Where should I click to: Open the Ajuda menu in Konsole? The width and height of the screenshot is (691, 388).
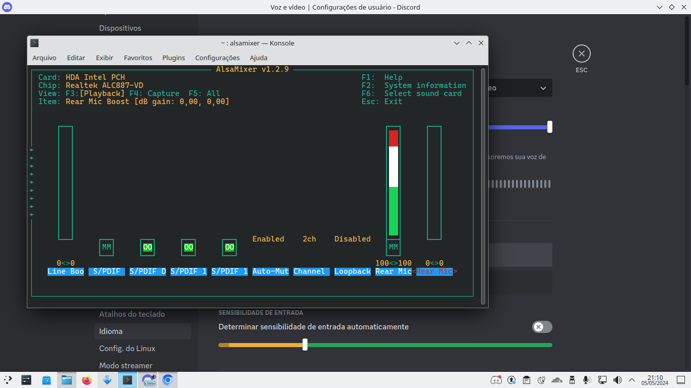(x=258, y=58)
